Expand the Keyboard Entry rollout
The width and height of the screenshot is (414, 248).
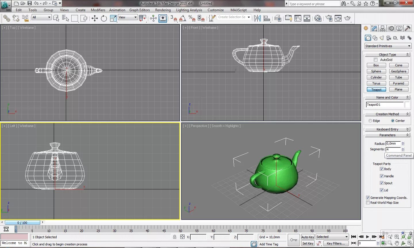pyautogui.click(x=387, y=129)
